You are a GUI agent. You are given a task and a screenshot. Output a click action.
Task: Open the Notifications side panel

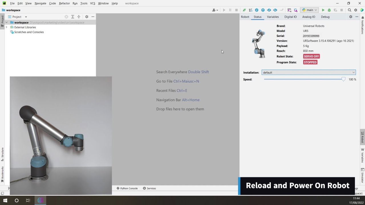(x=362, y=25)
